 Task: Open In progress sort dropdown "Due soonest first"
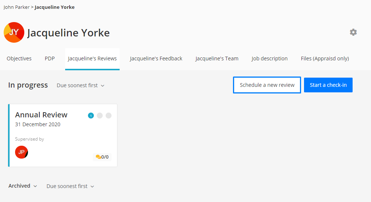click(81, 85)
